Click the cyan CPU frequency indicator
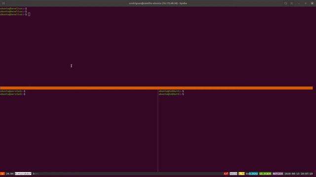 [253, 174]
